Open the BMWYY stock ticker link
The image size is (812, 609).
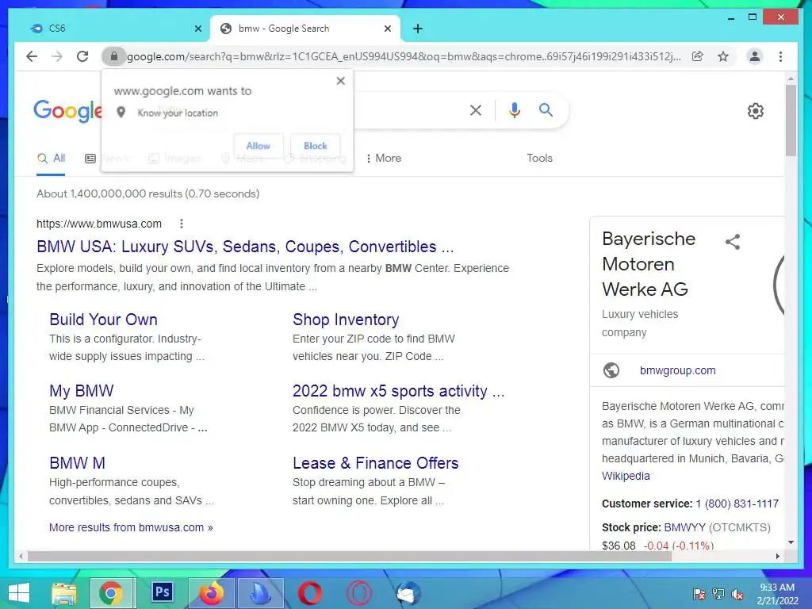pyautogui.click(x=684, y=527)
